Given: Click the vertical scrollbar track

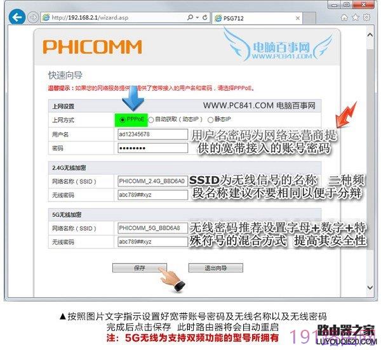Looking at the screenshot, I should click(x=370, y=161).
